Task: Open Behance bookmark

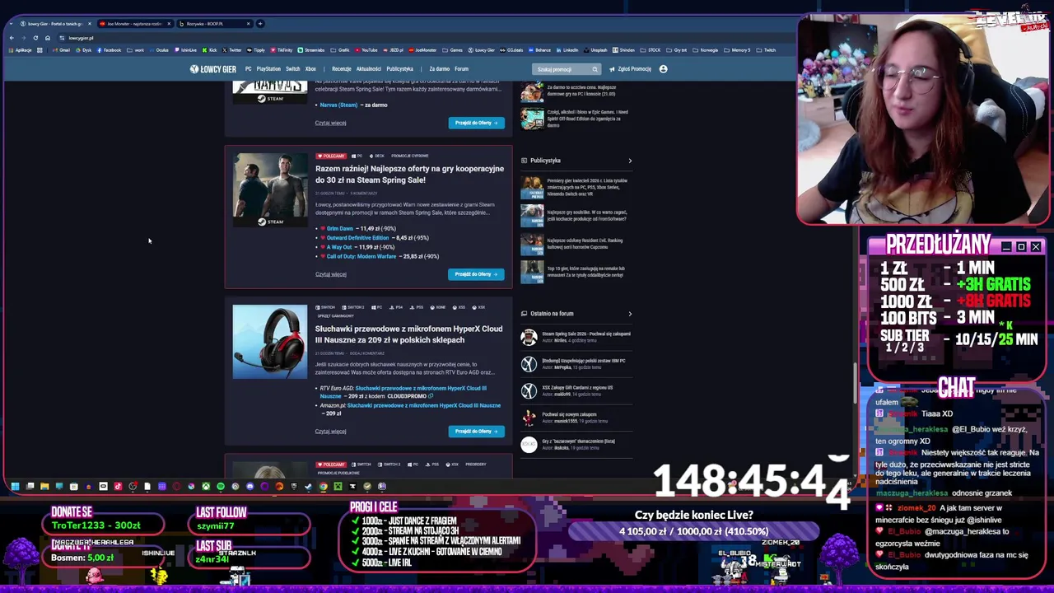Action: click(x=539, y=50)
